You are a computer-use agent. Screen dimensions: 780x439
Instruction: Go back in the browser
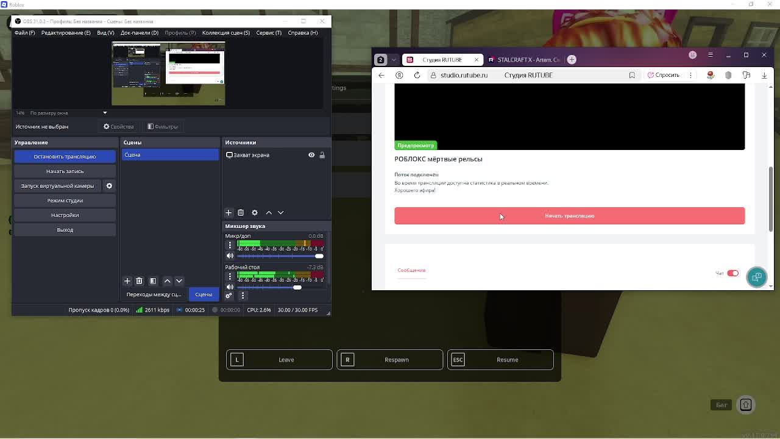381,75
